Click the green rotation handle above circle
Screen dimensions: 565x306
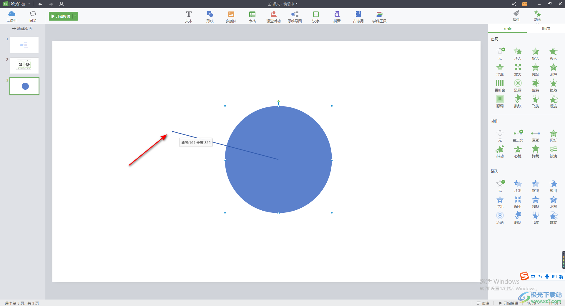(278, 101)
